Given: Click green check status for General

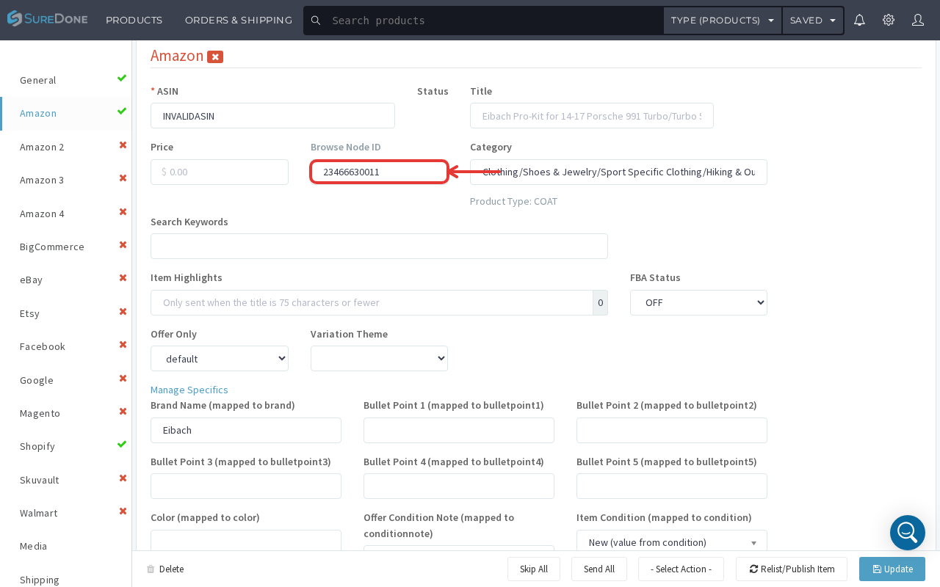Looking at the screenshot, I should pyautogui.click(x=122, y=79).
